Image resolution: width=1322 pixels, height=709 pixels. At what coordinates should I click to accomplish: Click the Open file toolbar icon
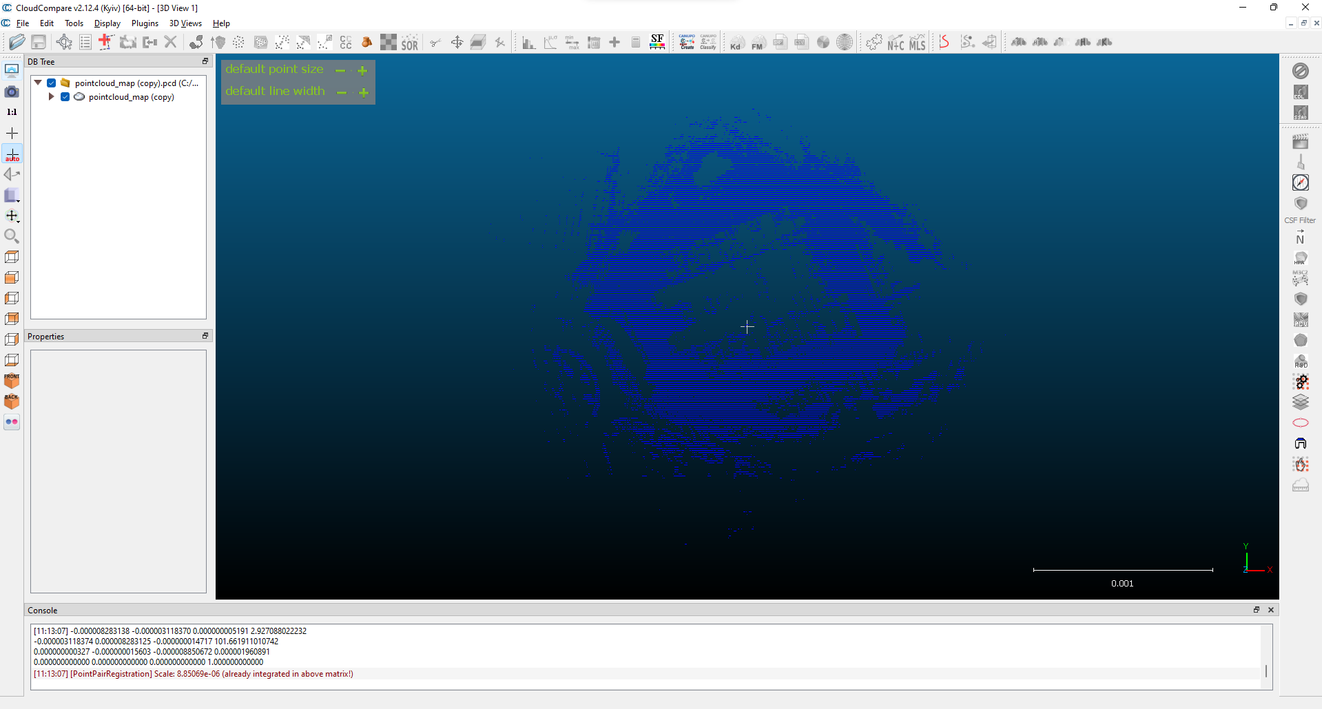tap(17, 43)
